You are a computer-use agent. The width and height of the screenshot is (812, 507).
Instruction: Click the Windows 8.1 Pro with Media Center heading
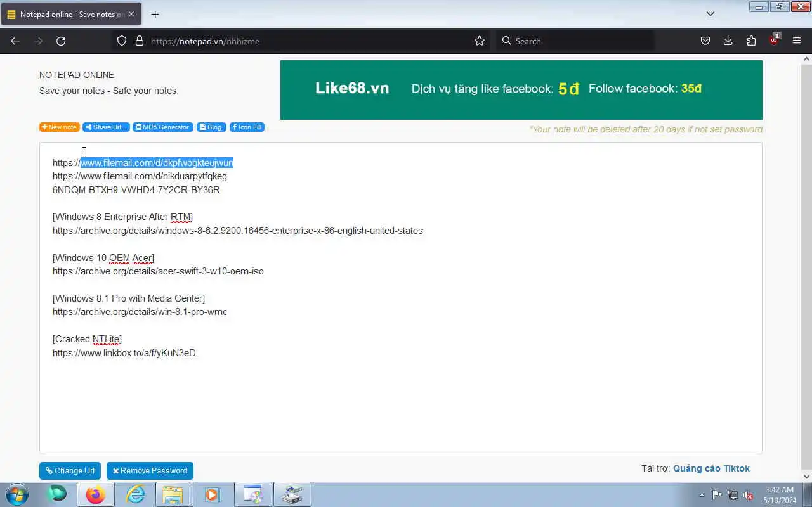(x=129, y=298)
